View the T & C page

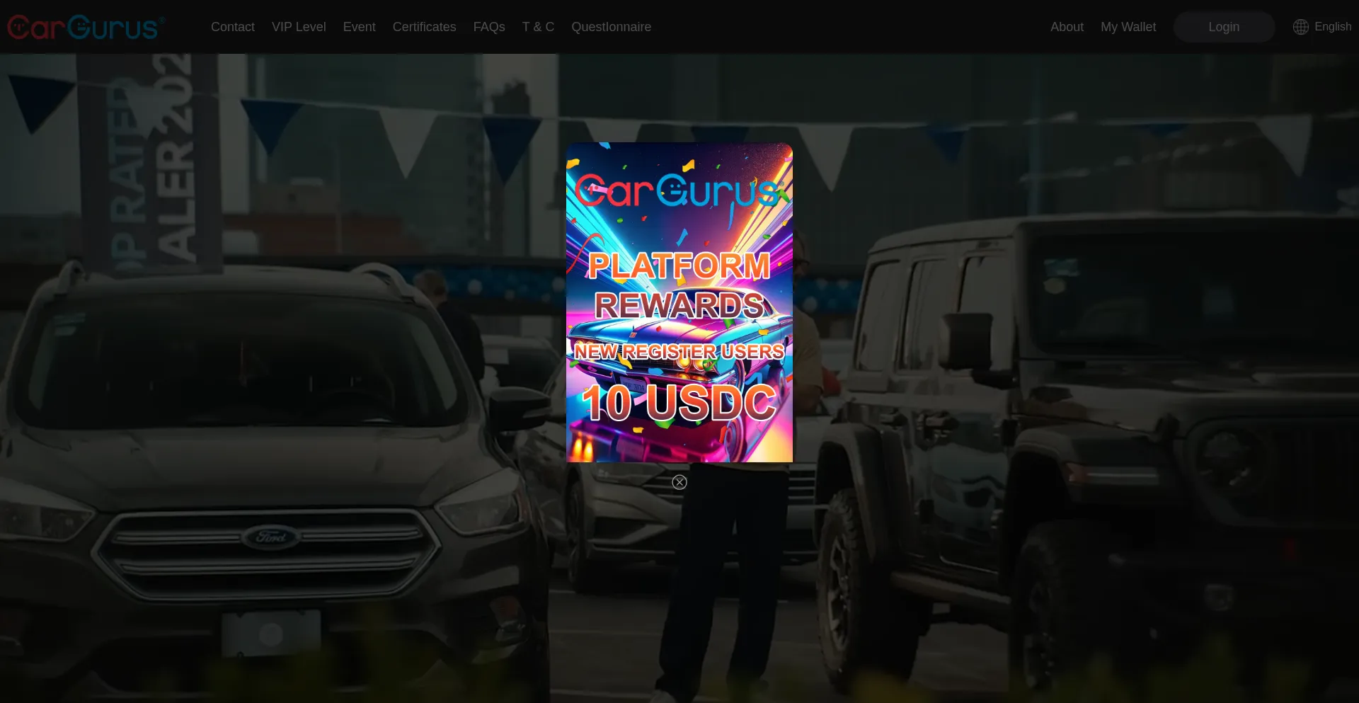click(538, 26)
